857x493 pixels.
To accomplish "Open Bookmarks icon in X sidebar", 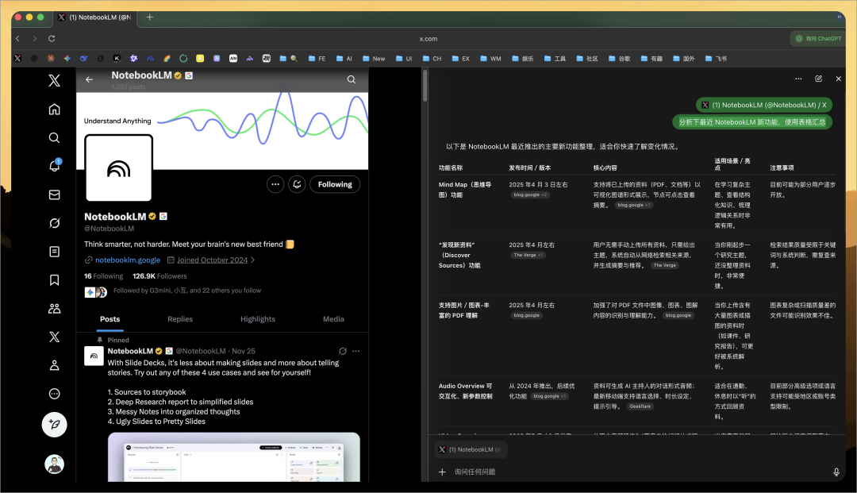I will click(54, 279).
